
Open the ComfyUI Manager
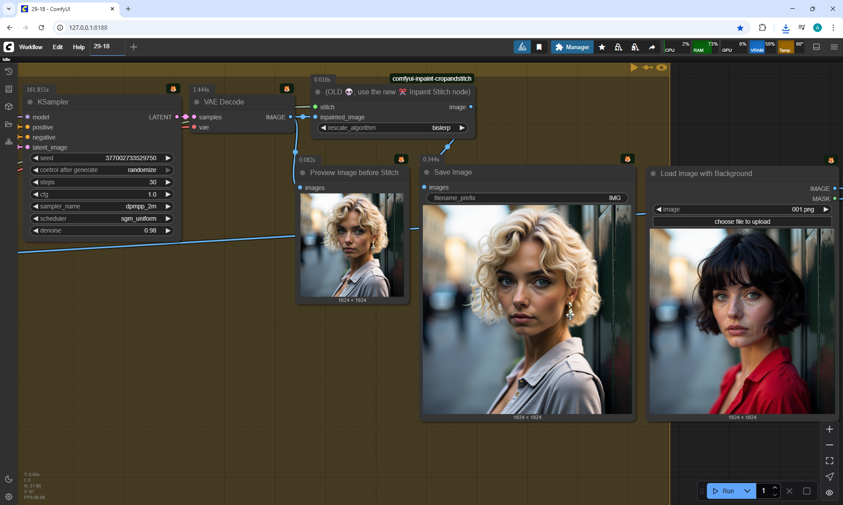(x=572, y=47)
